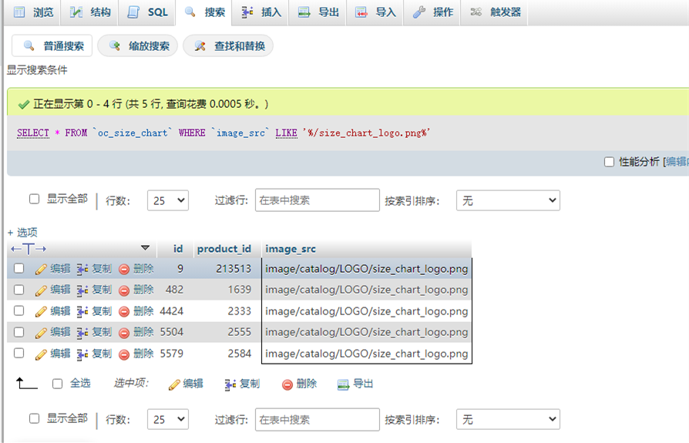Open the 浏览 (Browse) tab
This screenshot has height=443, width=689.
click(34, 12)
